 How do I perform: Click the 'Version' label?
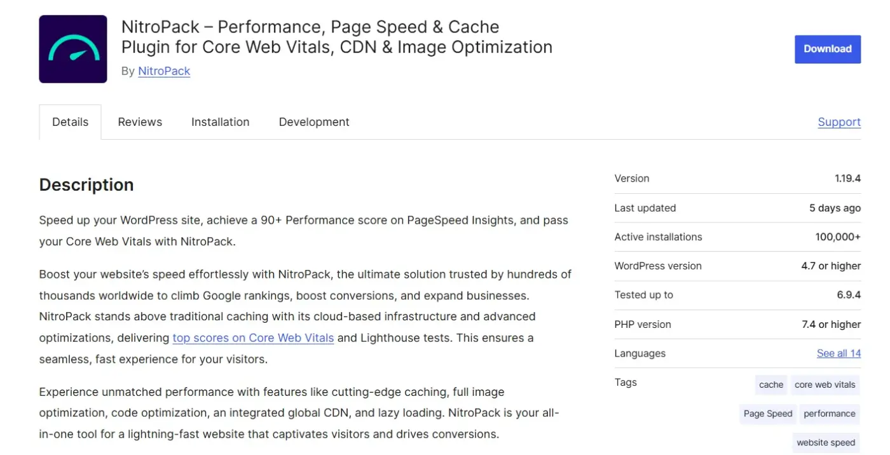pyautogui.click(x=632, y=179)
